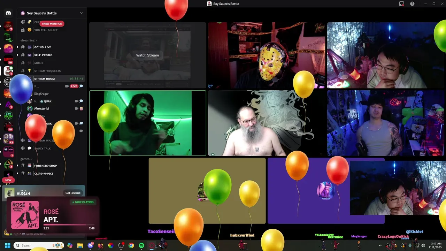
Task: Click the Windows Start button
Action: pos(7,245)
